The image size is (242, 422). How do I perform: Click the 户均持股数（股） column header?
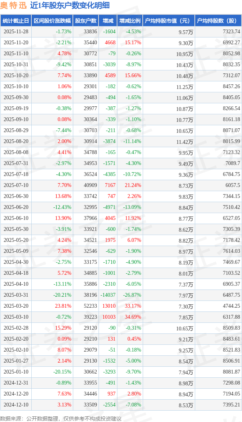tap(219, 21)
